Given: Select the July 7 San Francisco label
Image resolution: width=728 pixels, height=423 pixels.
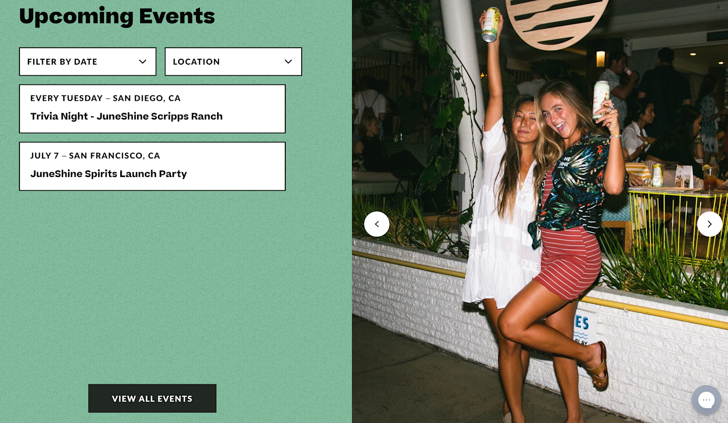Looking at the screenshot, I should coord(95,156).
